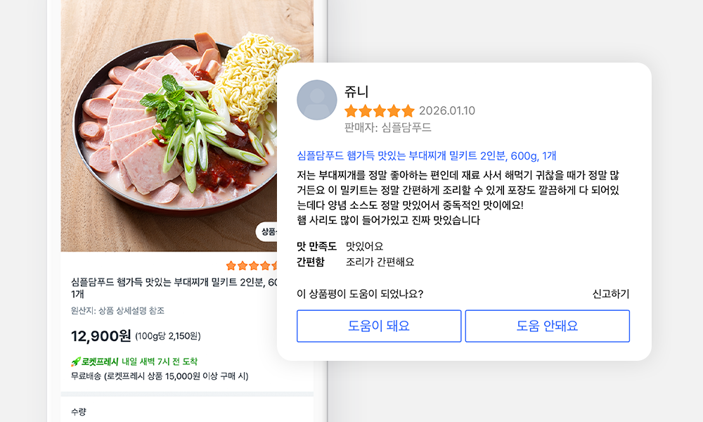Click the 12,900원 price

[101, 335]
